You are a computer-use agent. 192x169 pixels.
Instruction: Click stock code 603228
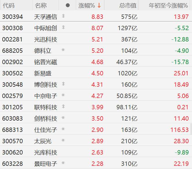12,164
